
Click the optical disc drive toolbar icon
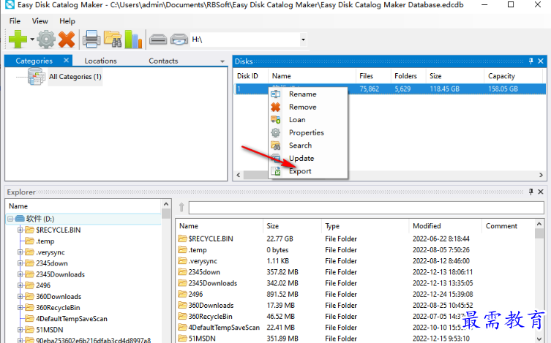coord(179,39)
